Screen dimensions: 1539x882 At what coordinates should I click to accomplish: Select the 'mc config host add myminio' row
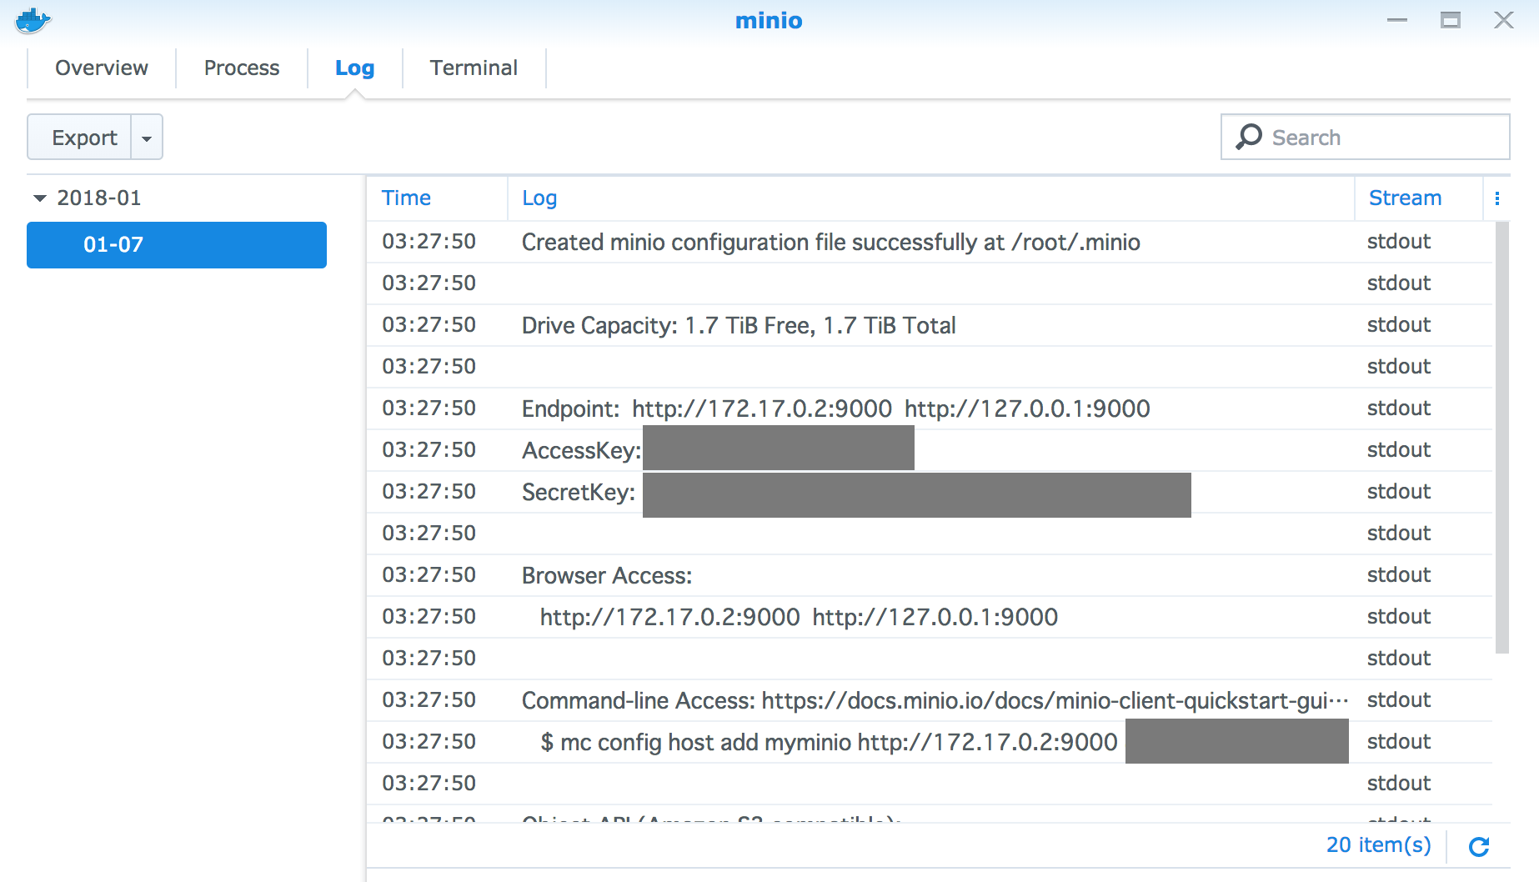pos(930,742)
